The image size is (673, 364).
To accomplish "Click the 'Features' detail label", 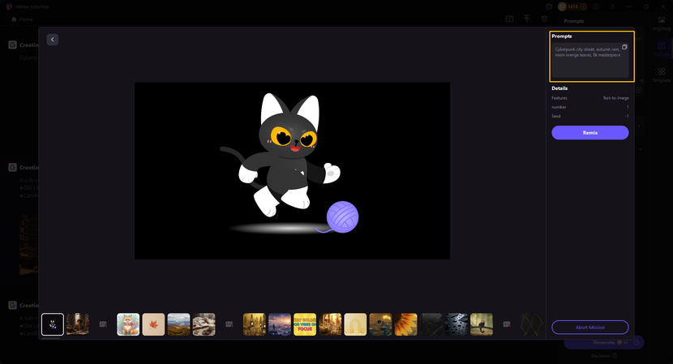I will (559, 98).
